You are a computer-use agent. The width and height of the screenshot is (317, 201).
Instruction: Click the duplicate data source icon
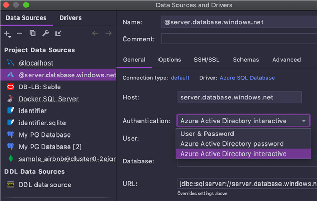click(x=33, y=33)
